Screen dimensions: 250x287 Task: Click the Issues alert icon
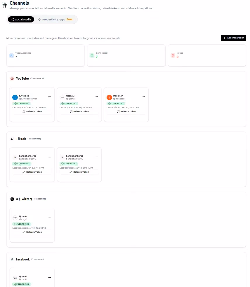[173, 55]
